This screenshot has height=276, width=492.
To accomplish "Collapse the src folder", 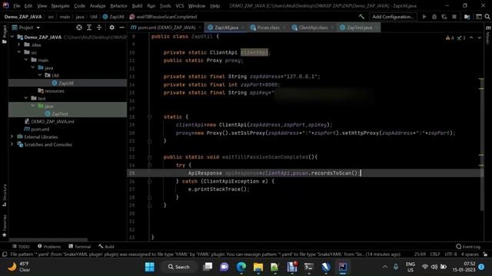I will (19, 52).
